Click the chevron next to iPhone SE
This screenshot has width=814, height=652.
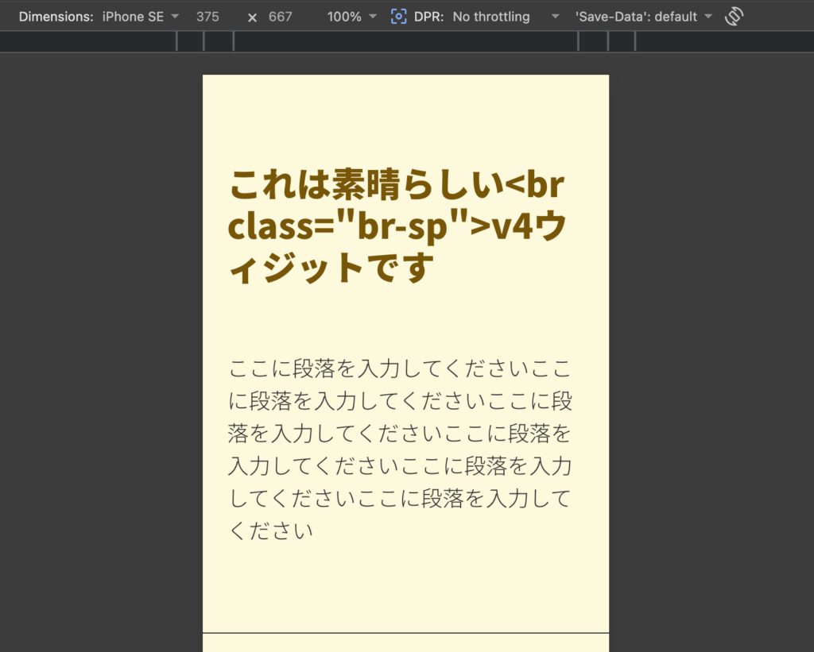[174, 17]
